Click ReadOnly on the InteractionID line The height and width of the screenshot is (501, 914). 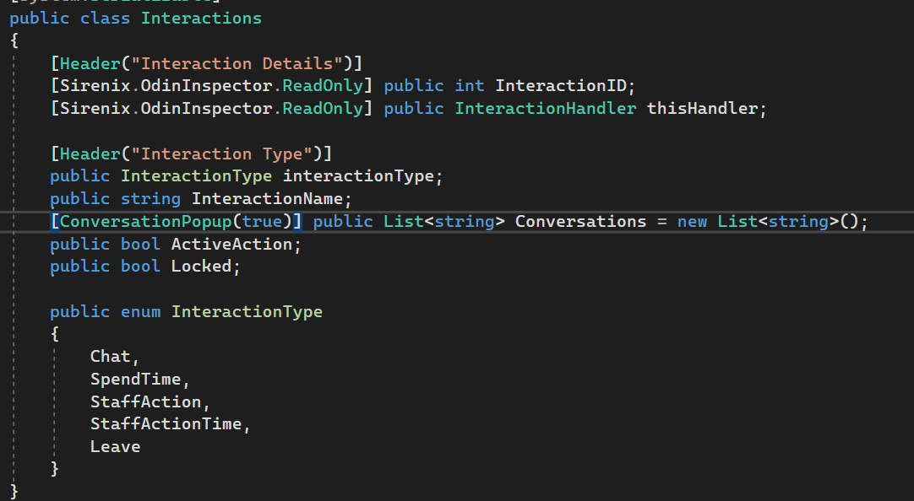click(x=323, y=86)
